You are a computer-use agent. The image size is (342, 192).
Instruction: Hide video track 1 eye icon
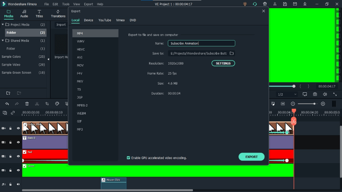18,170
